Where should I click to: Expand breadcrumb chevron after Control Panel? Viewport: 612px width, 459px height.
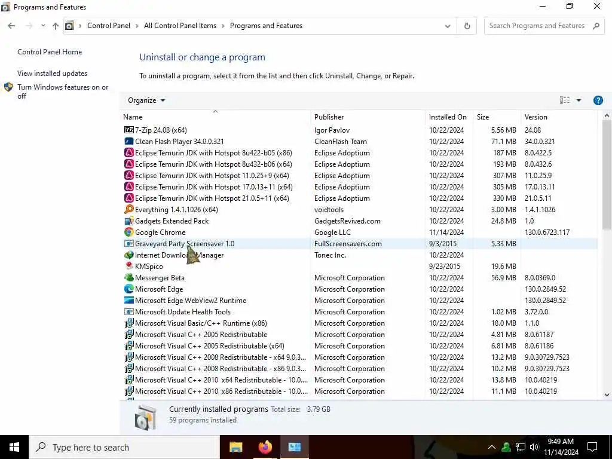click(137, 26)
